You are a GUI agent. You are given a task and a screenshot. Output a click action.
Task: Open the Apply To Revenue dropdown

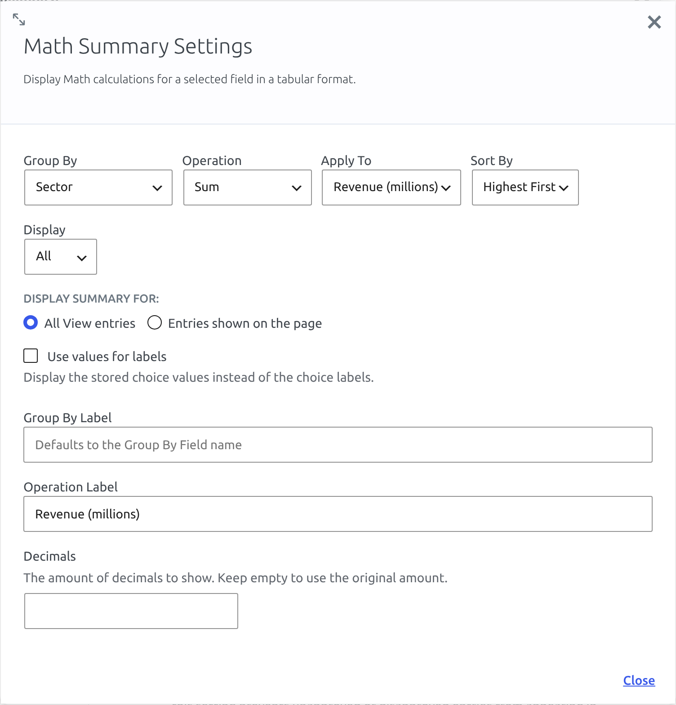[x=391, y=187]
